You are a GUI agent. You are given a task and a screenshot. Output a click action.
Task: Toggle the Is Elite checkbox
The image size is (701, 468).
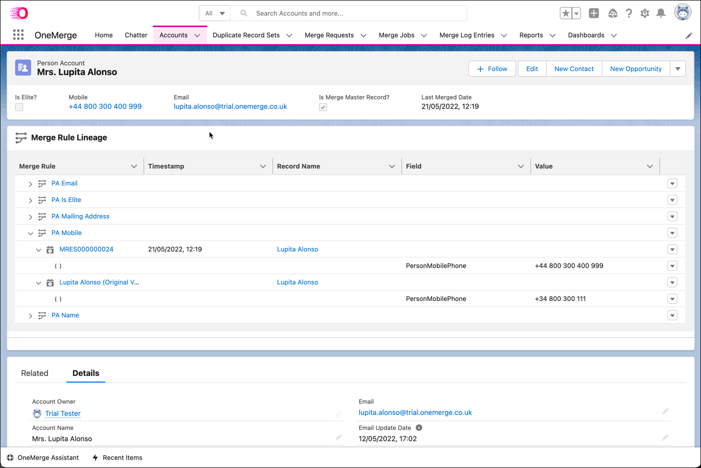(x=18, y=106)
